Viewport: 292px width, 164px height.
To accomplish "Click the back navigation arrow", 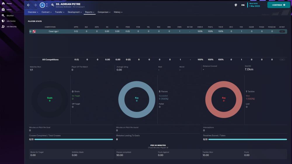I will click(28, 5).
